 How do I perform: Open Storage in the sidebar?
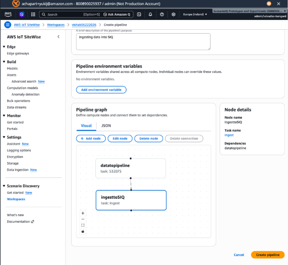[13, 163]
